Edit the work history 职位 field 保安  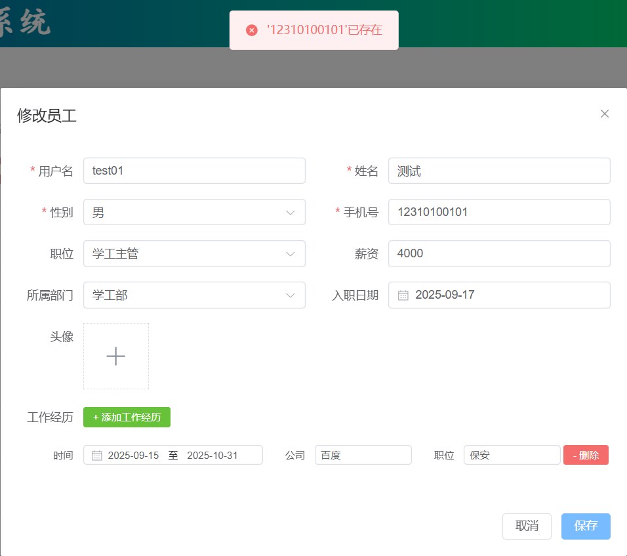point(512,455)
